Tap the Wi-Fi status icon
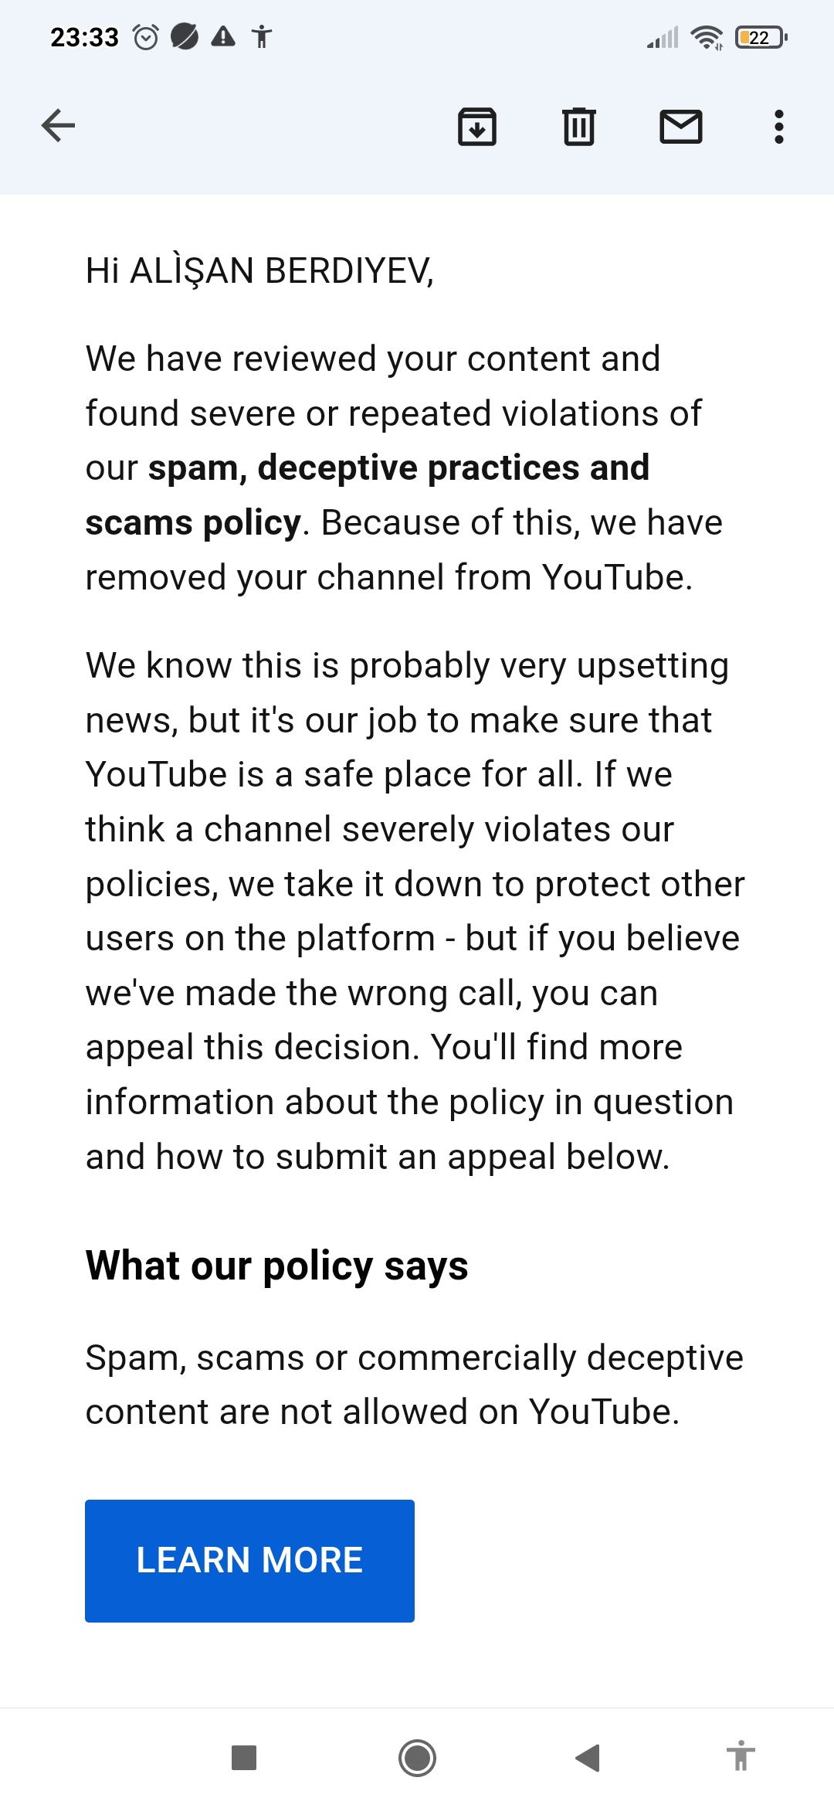The image size is (834, 1808). [x=707, y=37]
